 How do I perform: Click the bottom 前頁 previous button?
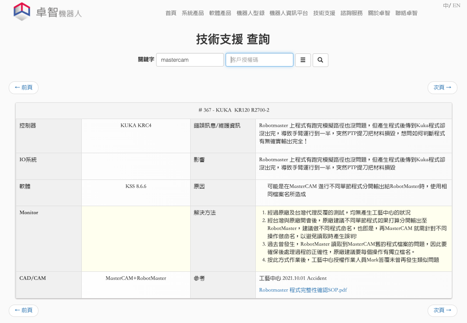pos(24,310)
